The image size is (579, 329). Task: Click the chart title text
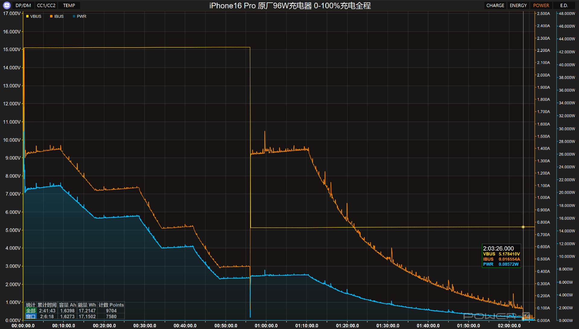(x=290, y=6)
